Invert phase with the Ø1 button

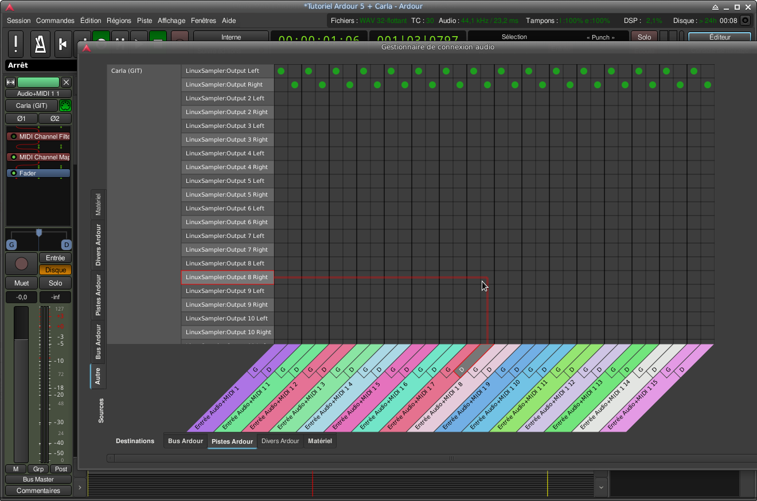pos(21,119)
